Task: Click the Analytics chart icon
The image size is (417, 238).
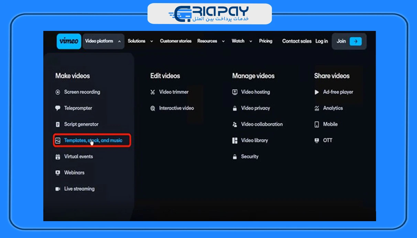Action: 317,108
